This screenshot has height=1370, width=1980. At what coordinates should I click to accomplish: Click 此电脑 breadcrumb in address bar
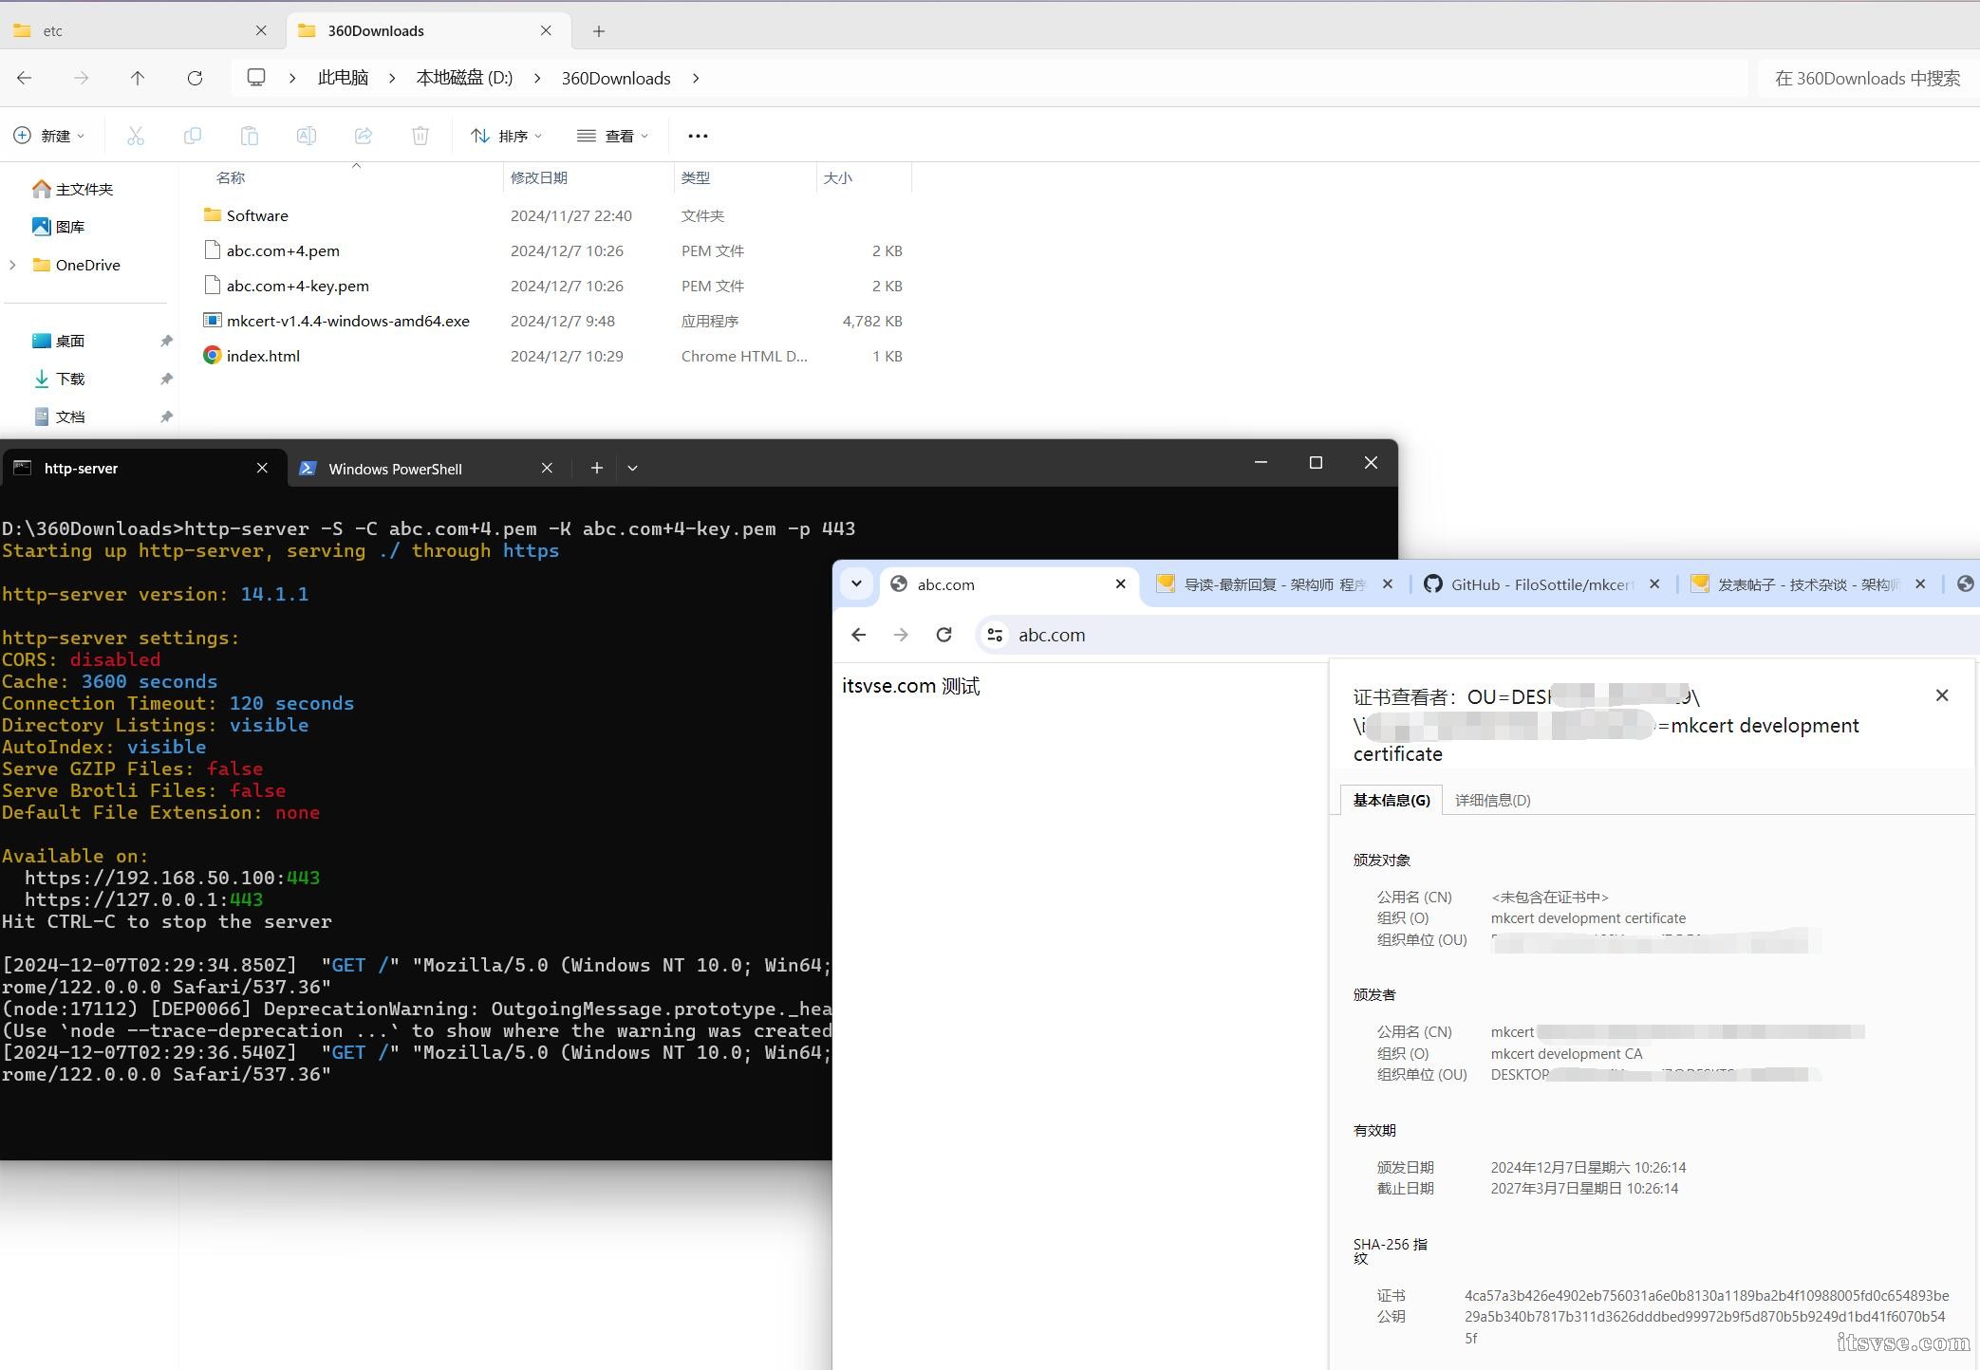tap(343, 78)
